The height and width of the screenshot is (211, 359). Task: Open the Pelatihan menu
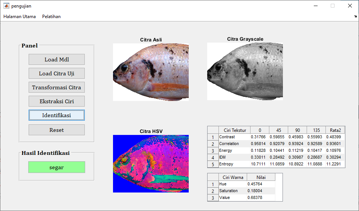(51, 17)
